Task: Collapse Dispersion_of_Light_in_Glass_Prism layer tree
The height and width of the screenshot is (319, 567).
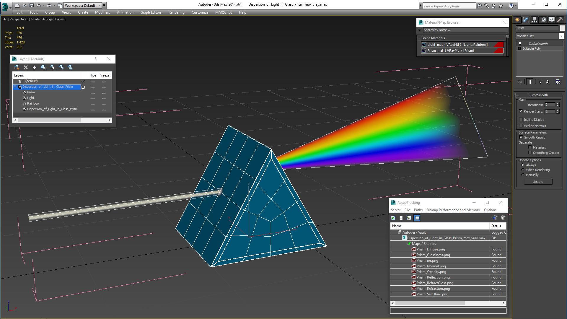Action: coord(15,87)
